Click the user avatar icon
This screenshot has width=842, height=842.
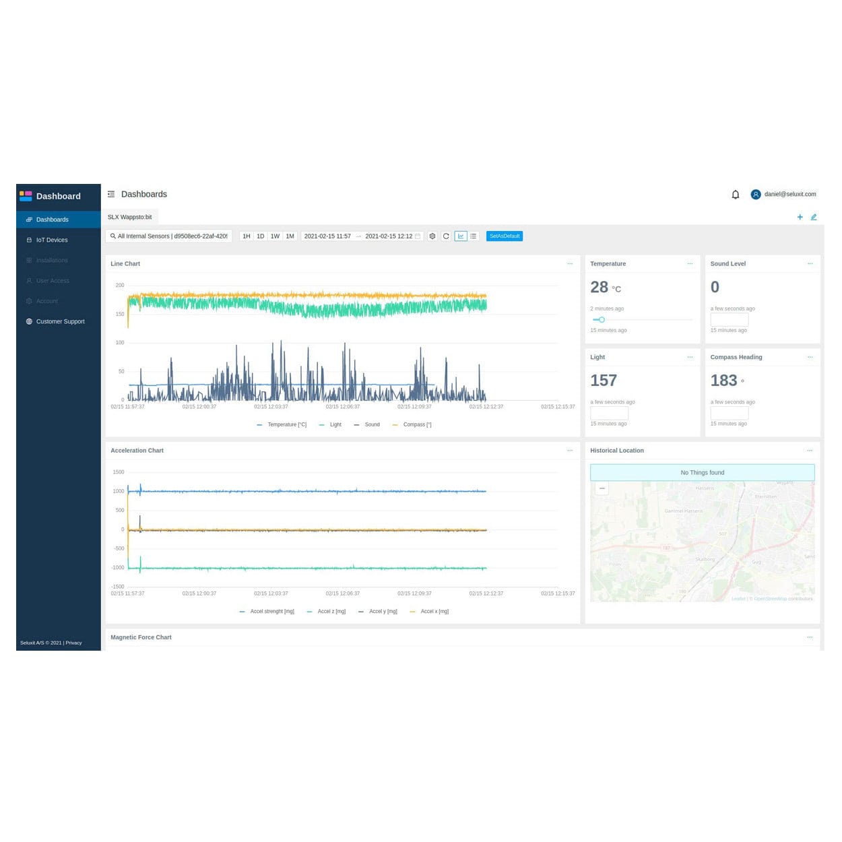click(756, 195)
